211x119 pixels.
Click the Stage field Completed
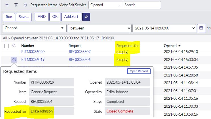(127, 101)
